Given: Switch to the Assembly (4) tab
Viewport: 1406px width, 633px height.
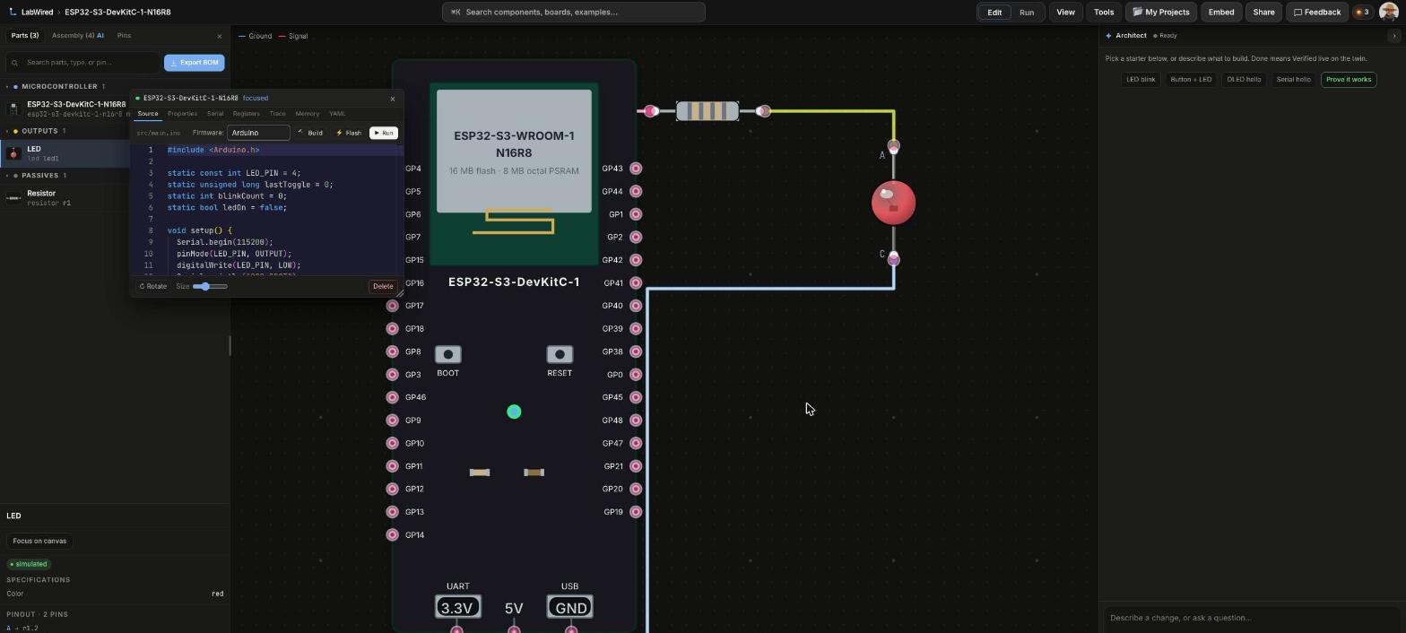Looking at the screenshot, I should click(x=77, y=36).
